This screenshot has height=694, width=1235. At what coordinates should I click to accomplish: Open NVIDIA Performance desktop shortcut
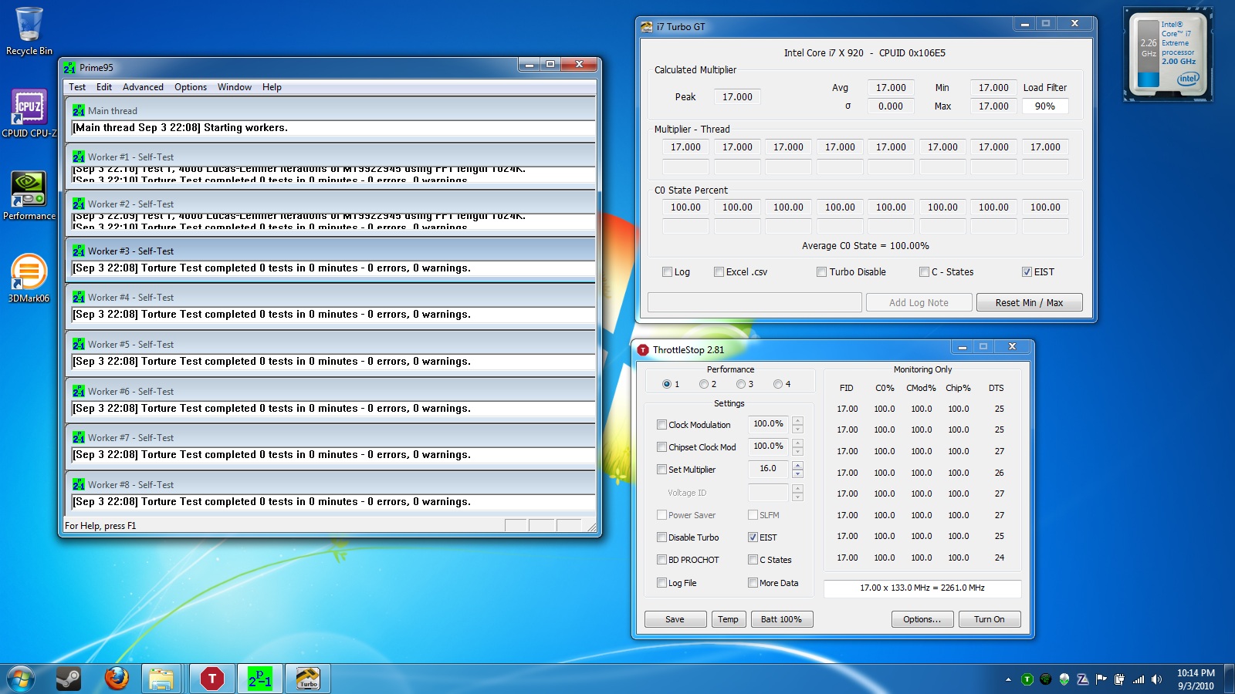point(29,196)
